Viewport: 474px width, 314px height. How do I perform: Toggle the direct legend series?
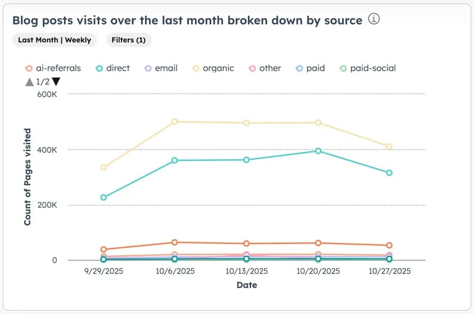point(113,68)
